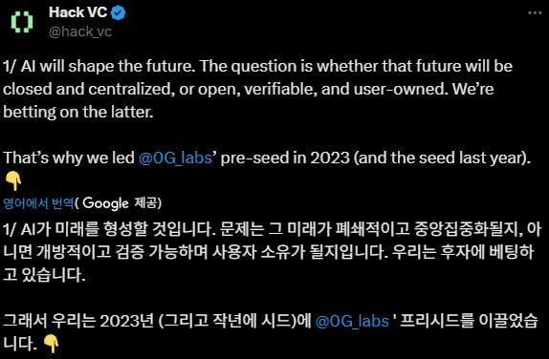
Task: Click the 'betting on the latter.' line
Action: [x=78, y=113]
